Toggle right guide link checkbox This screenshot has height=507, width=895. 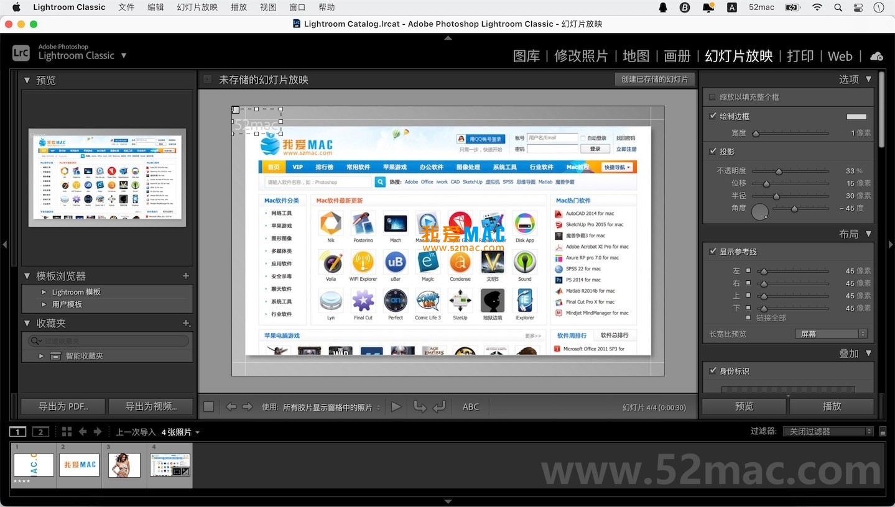click(748, 283)
